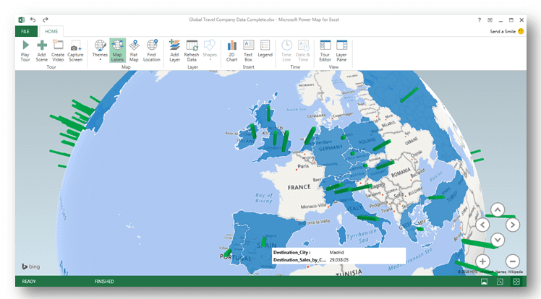Open the FILE tab
The height and width of the screenshot is (299, 541).
(26, 31)
